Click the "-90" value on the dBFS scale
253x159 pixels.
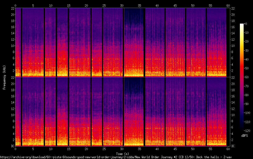click(246, 104)
